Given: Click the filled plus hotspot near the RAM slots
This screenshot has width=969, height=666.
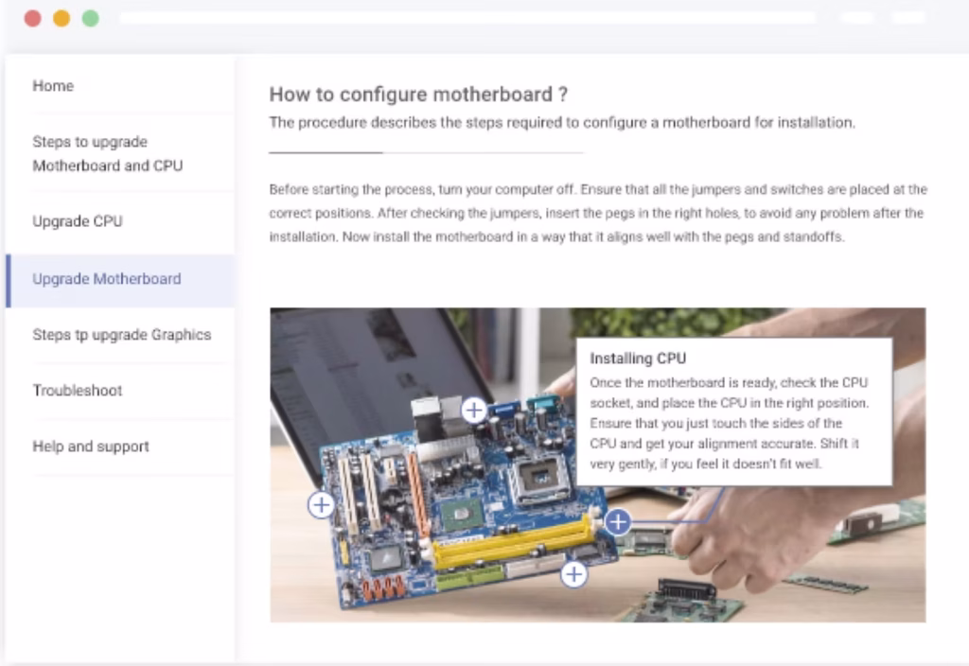Looking at the screenshot, I should click(617, 522).
